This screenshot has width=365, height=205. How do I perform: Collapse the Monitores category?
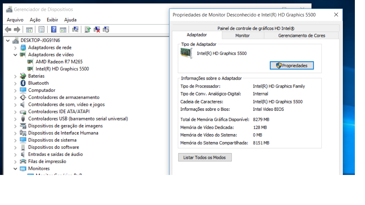[15, 169]
